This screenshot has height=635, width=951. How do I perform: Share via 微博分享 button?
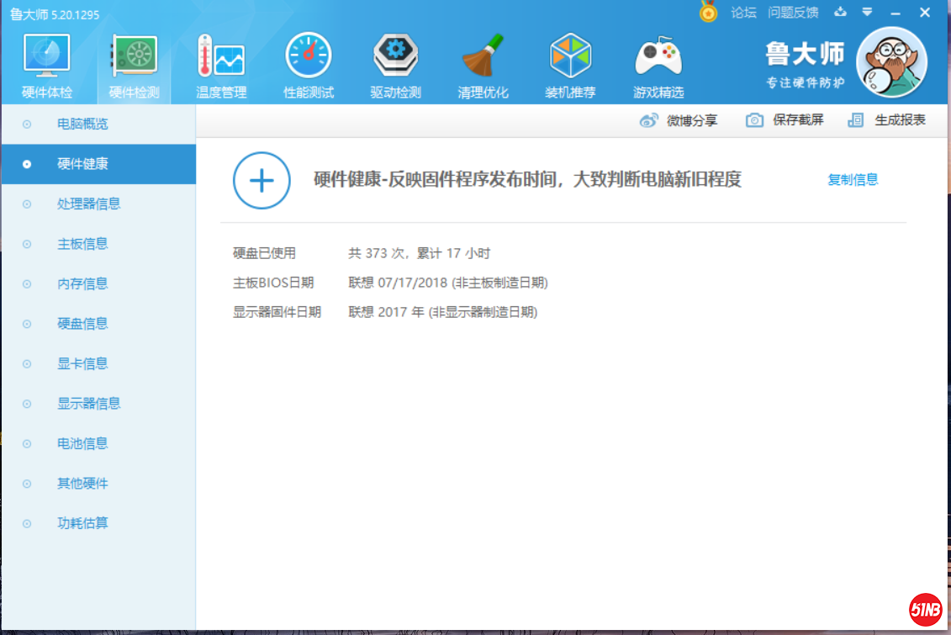[679, 120]
